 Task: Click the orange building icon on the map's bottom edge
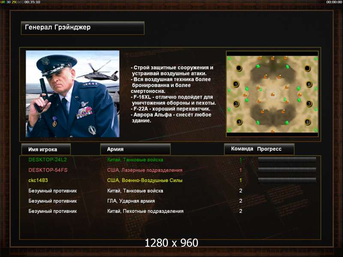273,131
